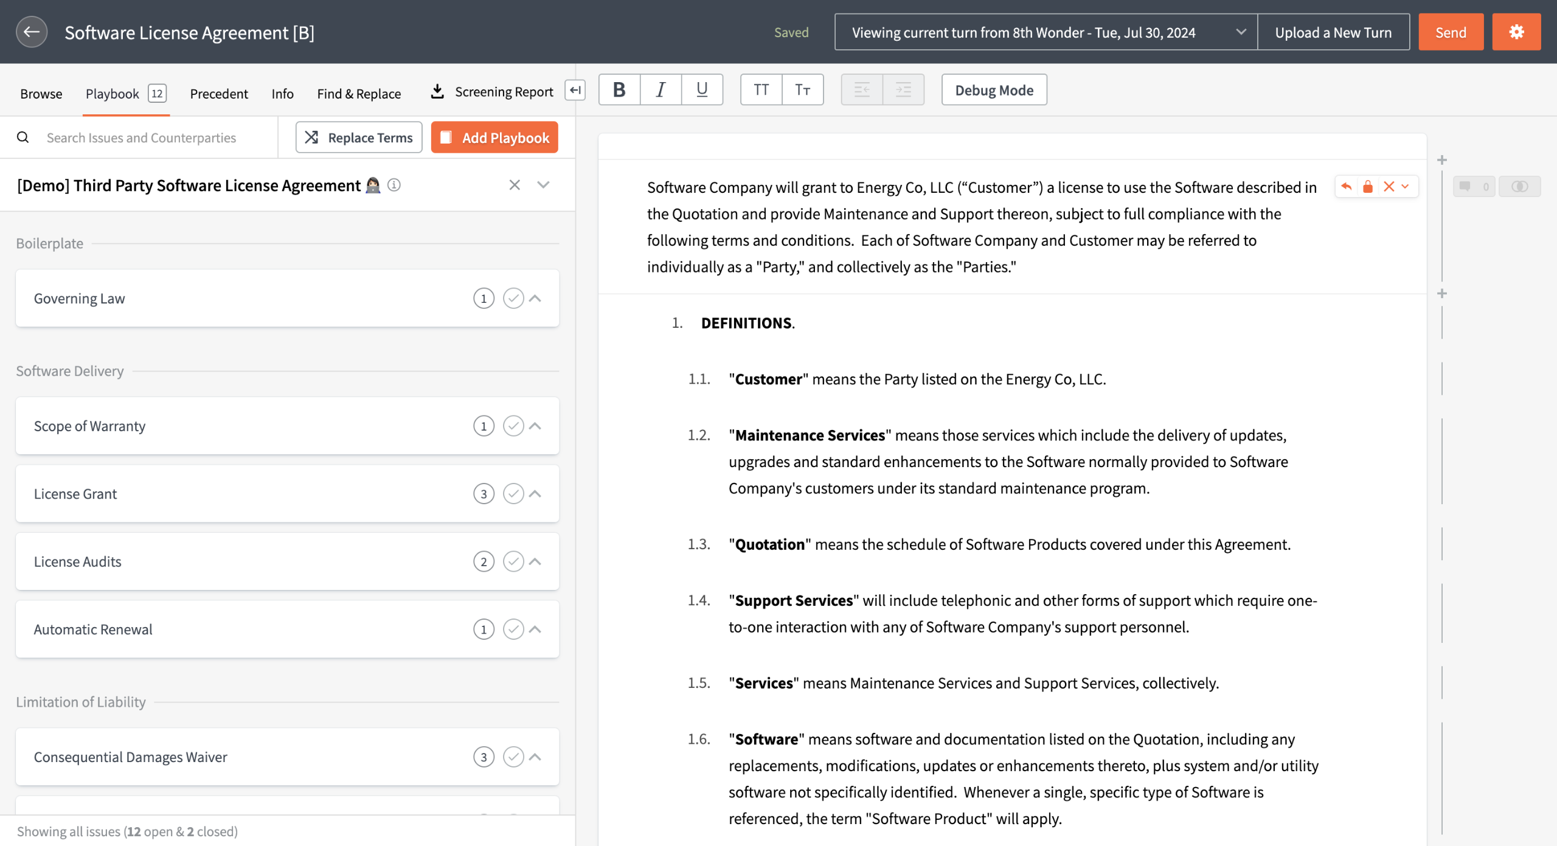This screenshot has height=846, width=1557.
Task: Show playbook info icon
Action: click(394, 185)
